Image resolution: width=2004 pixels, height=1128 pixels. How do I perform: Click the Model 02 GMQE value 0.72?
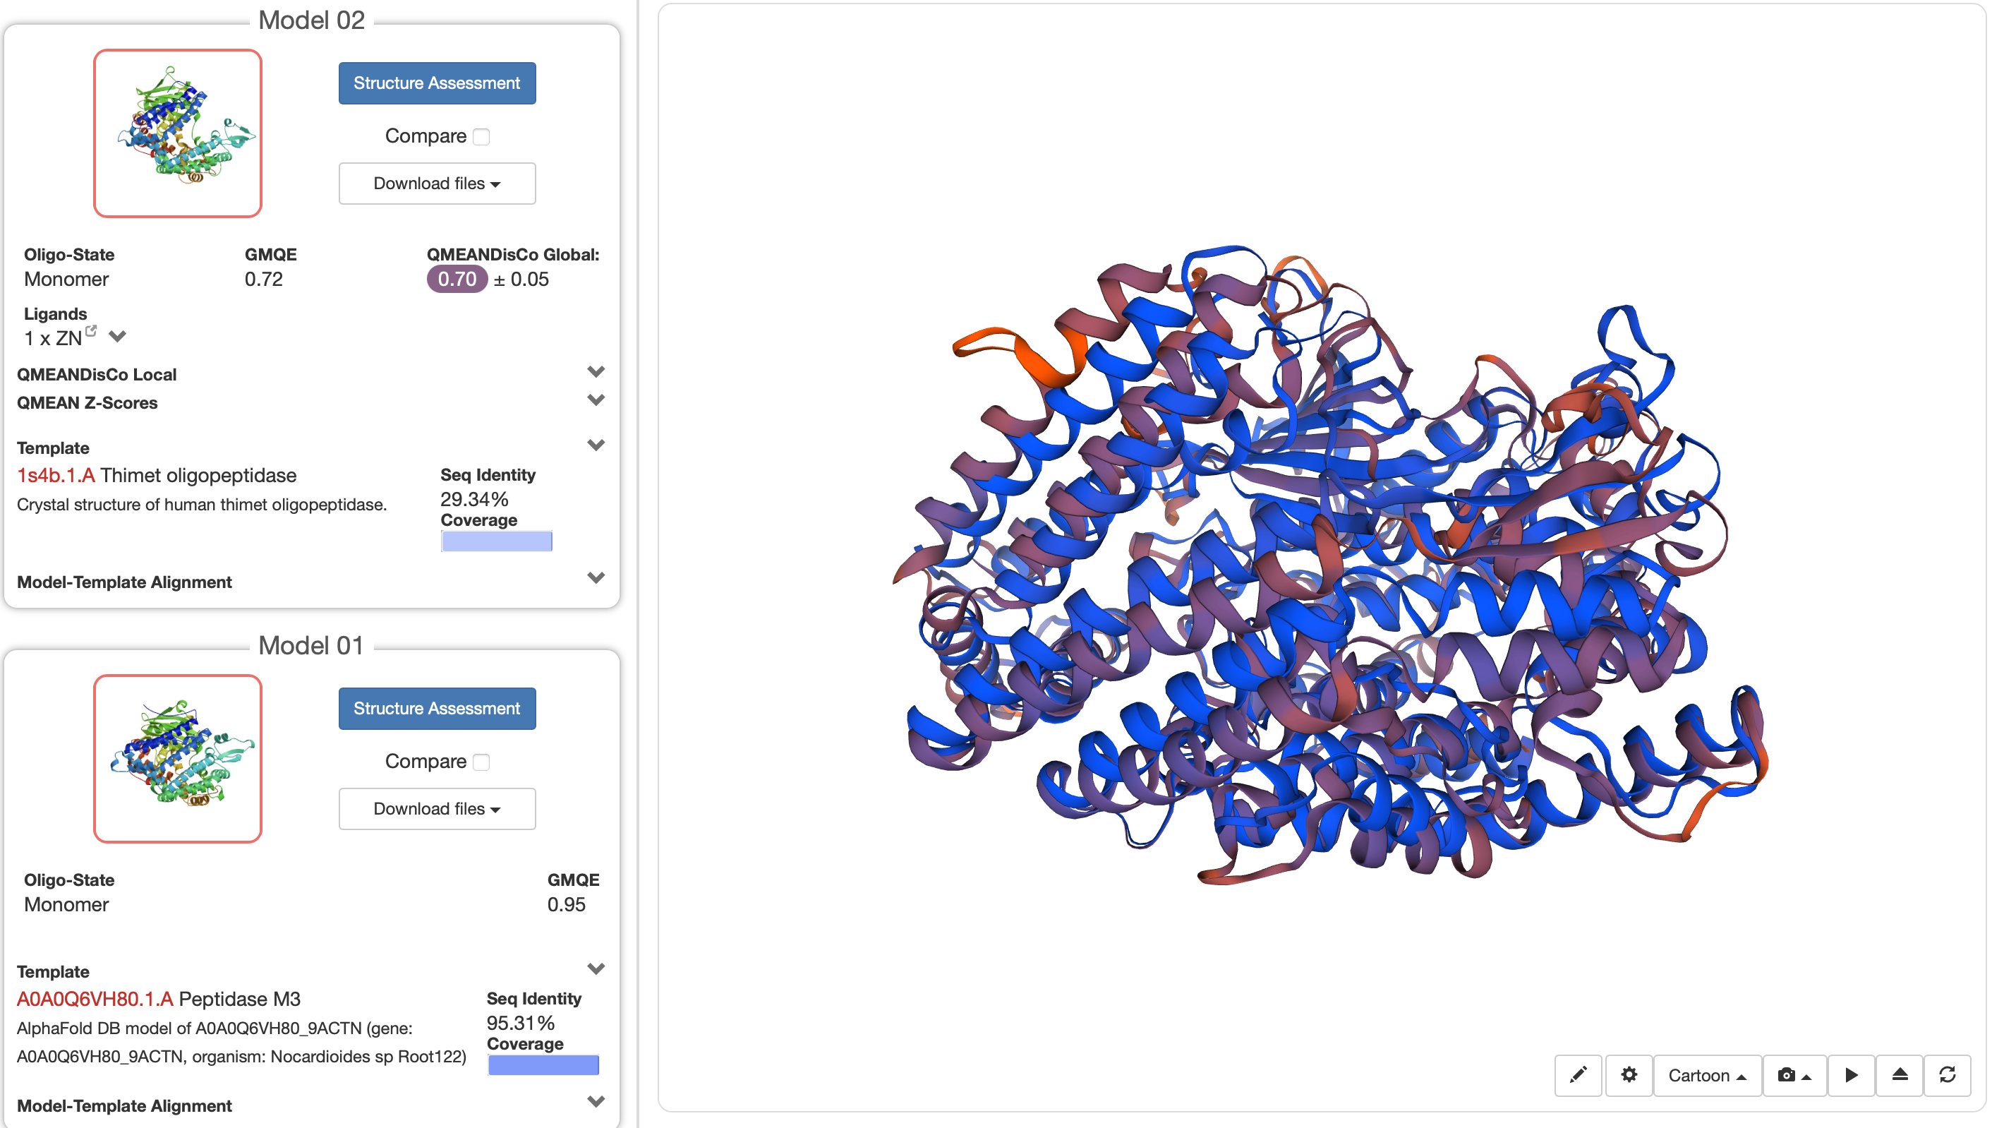pos(264,279)
